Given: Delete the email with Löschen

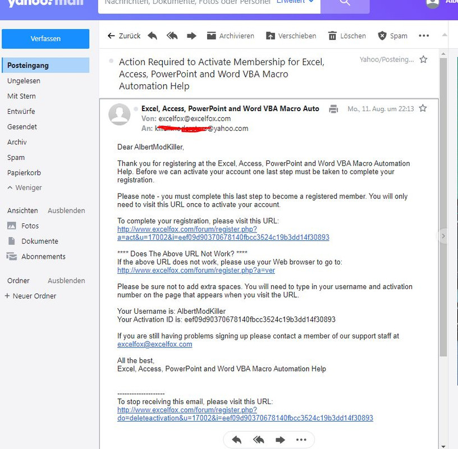Looking at the screenshot, I should pyautogui.click(x=347, y=36).
